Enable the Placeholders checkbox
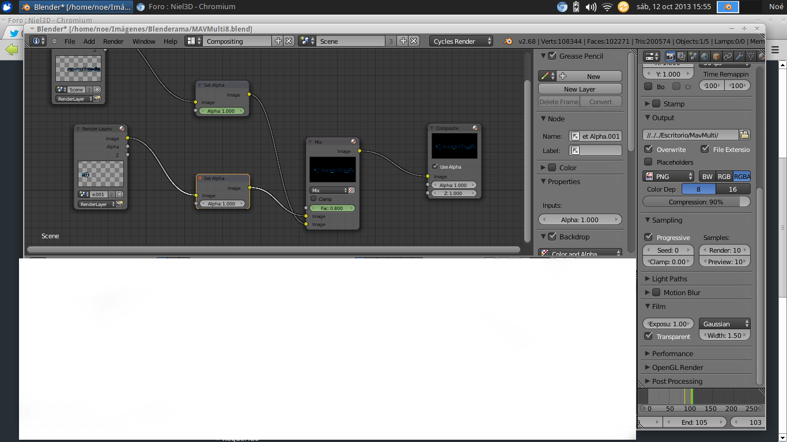The image size is (787, 442). [649, 162]
